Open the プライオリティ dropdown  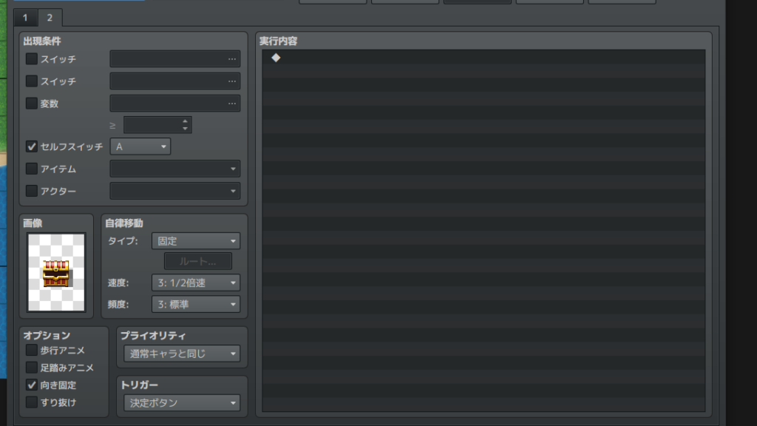(x=182, y=354)
